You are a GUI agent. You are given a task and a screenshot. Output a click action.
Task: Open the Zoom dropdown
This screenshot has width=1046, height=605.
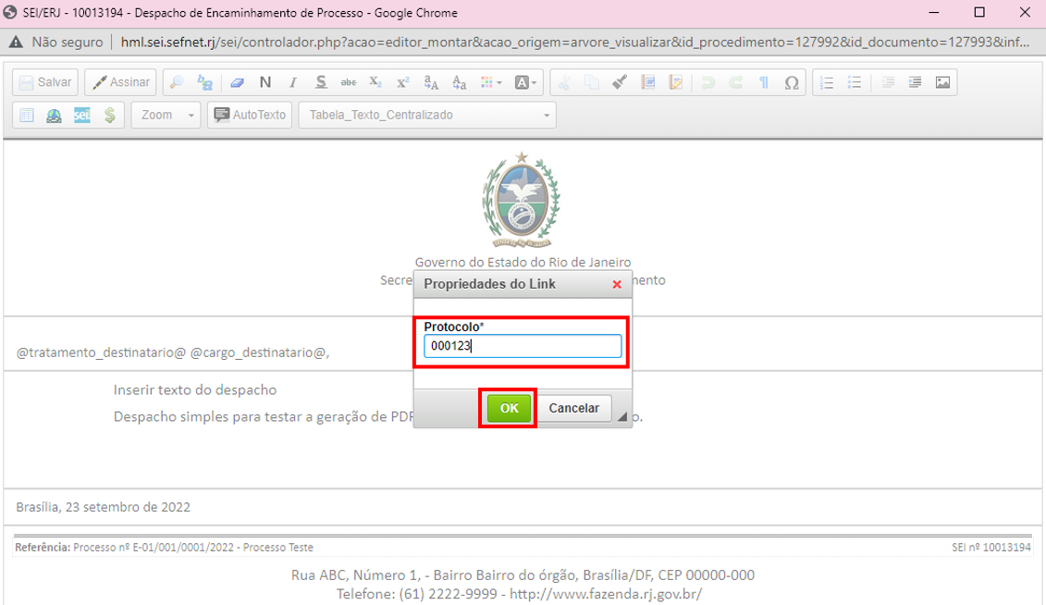pos(166,116)
